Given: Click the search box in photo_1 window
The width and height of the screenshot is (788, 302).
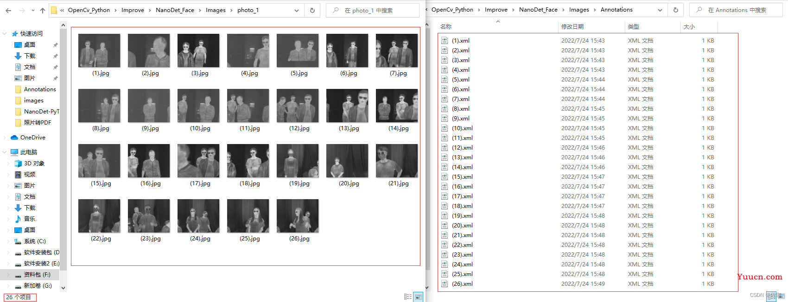Looking at the screenshot, I should (x=373, y=10).
